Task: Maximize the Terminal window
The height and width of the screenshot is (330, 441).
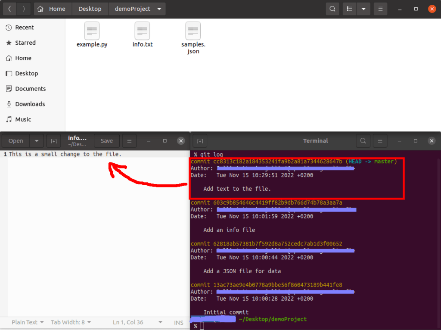Action: click(x=416, y=141)
